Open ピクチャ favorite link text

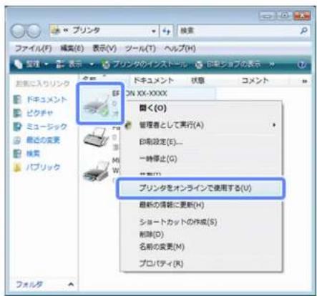39,113
